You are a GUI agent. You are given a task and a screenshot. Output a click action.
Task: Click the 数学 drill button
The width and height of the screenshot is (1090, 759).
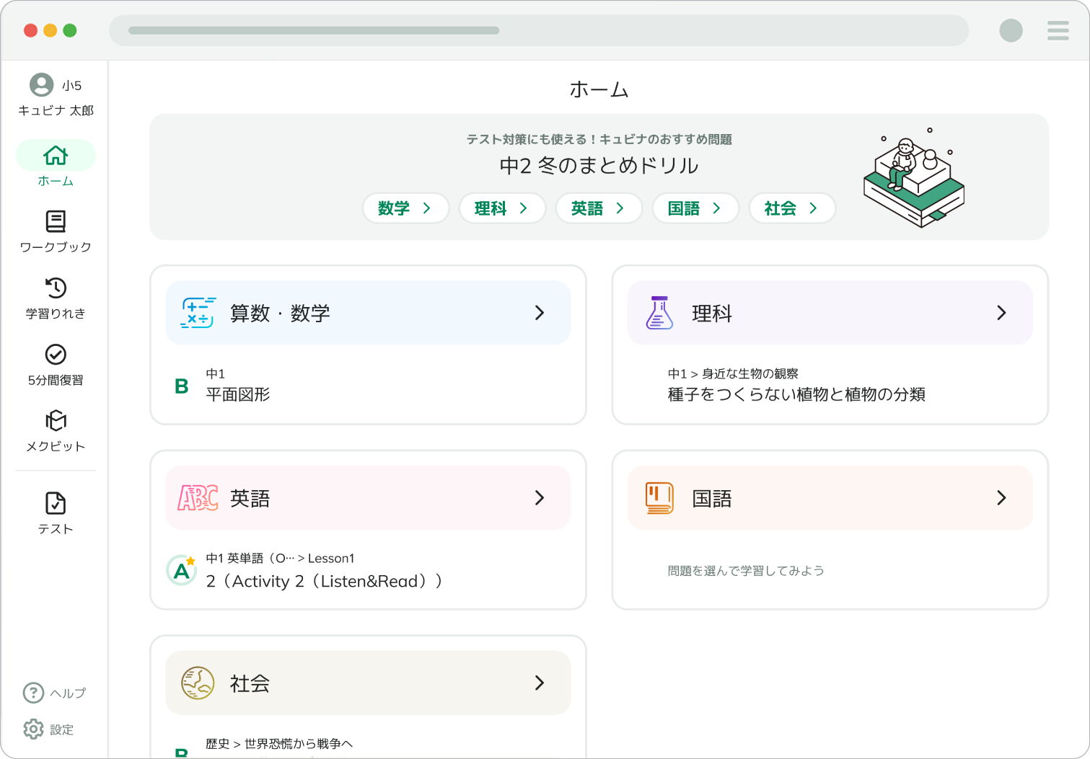pyautogui.click(x=405, y=208)
